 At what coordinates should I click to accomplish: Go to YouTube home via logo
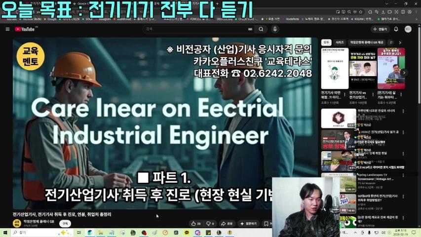point(25,29)
